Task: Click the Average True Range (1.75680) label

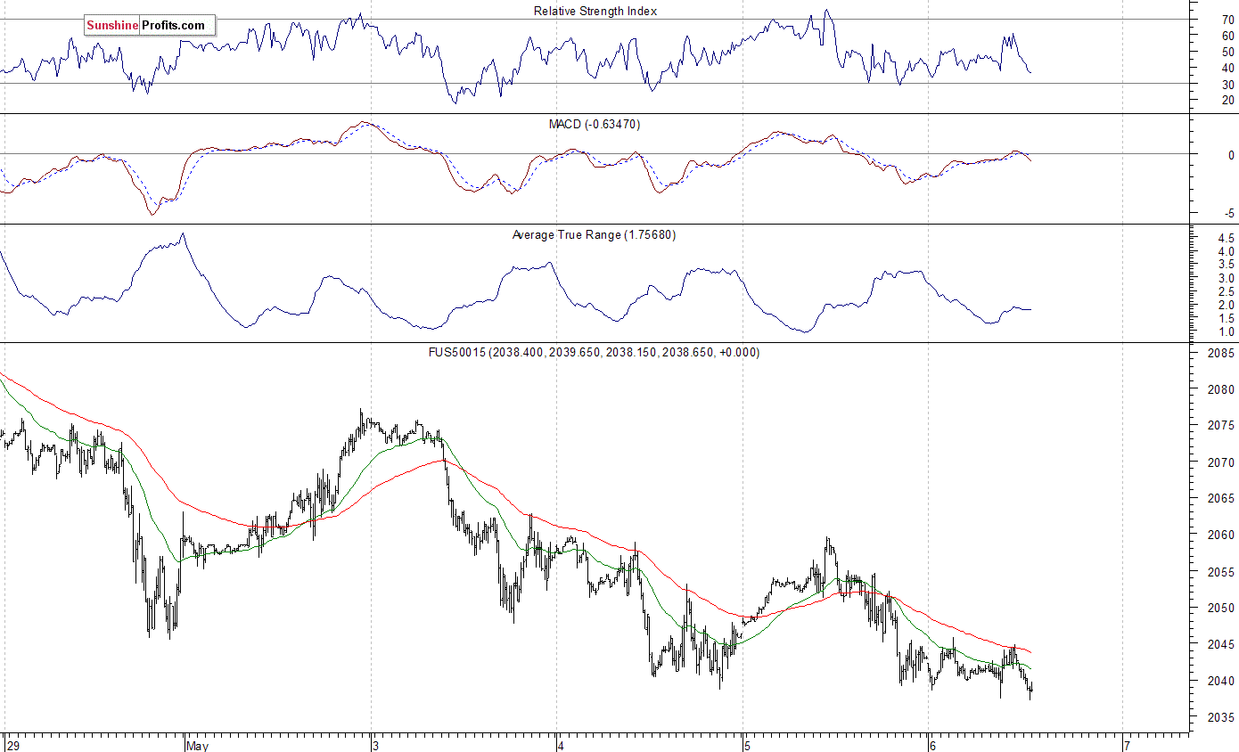Action: (x=594, y=234)
